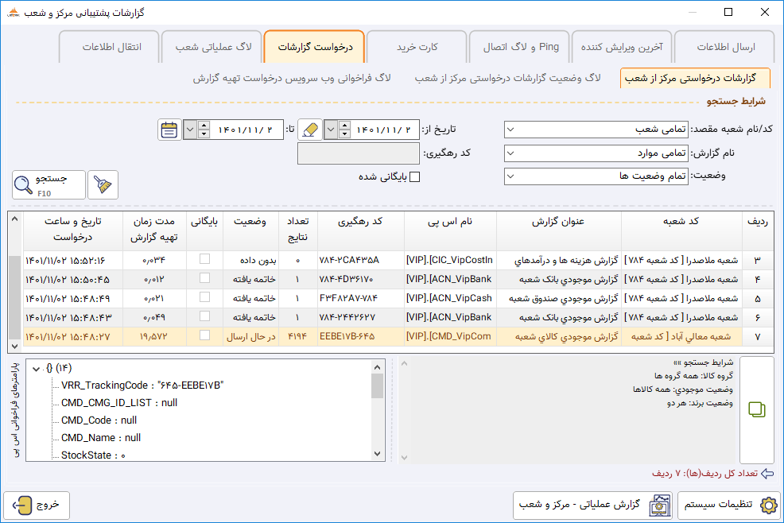Select the لاگ وضعیت گزارشات درخواستی مرکز از شعب subtab

pos(507,78)
